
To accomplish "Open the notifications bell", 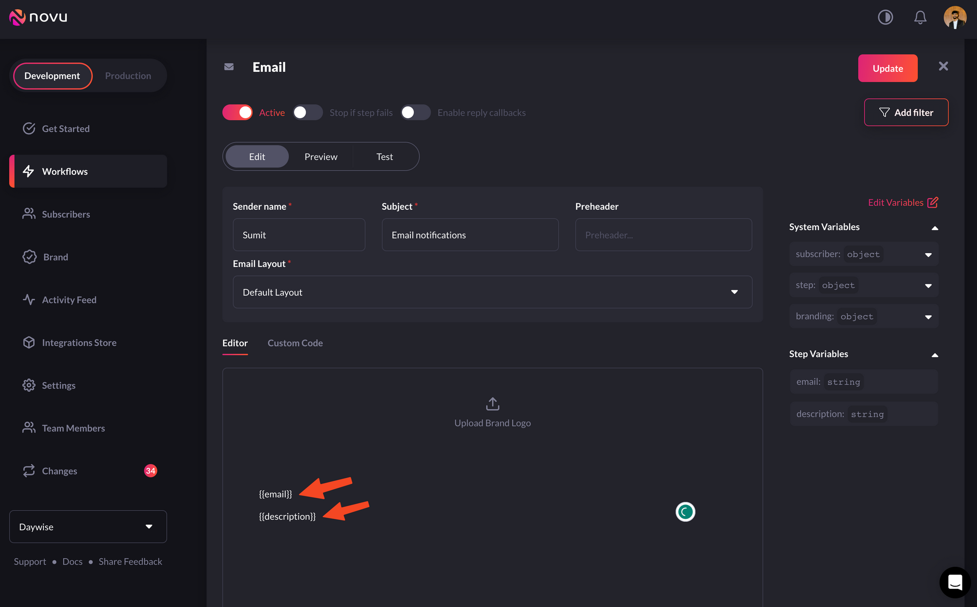I will tap(920, 18).
